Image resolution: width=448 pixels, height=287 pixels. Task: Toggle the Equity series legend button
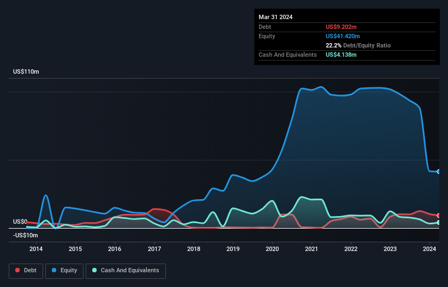point(64,271)
